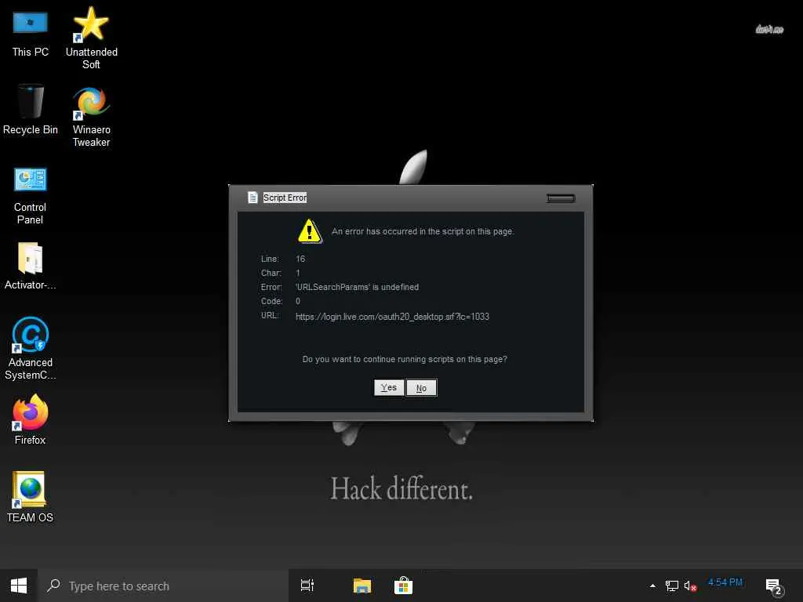The image size is (803, 602).
Task: Open the TEAM OS shortcut
Action: pos(31,496)
